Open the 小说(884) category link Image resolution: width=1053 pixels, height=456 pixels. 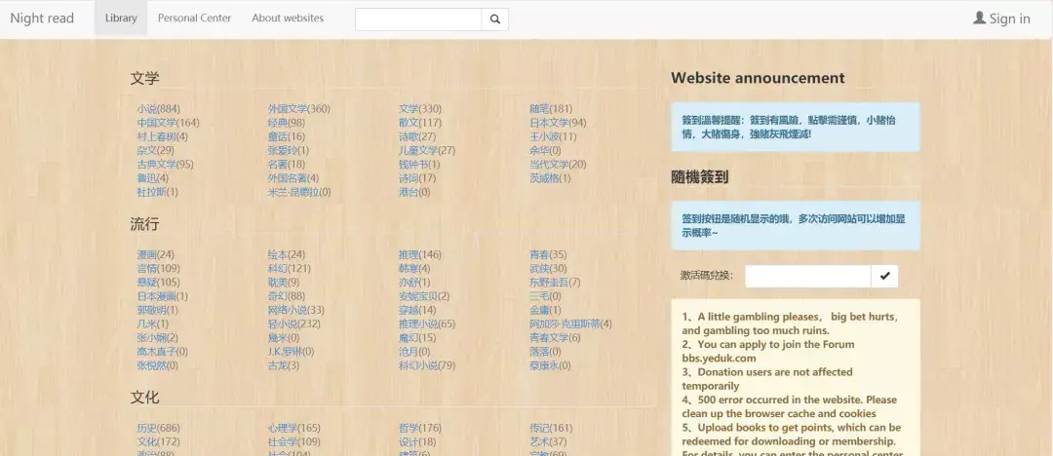point(158,109)
